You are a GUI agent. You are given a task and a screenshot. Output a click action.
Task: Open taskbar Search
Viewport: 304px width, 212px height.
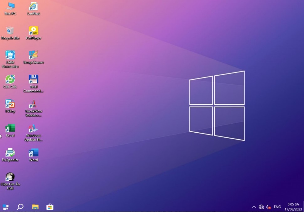20,207
